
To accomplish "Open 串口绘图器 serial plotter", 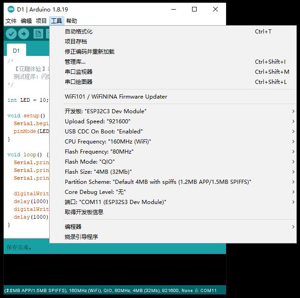I will (172, 82).
